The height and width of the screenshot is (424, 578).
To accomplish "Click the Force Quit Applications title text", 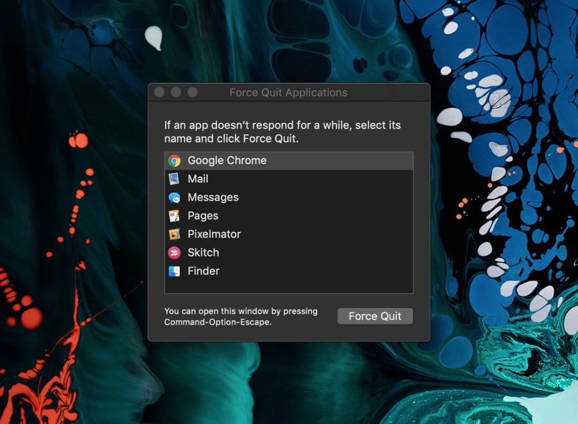I will (288, 93).
